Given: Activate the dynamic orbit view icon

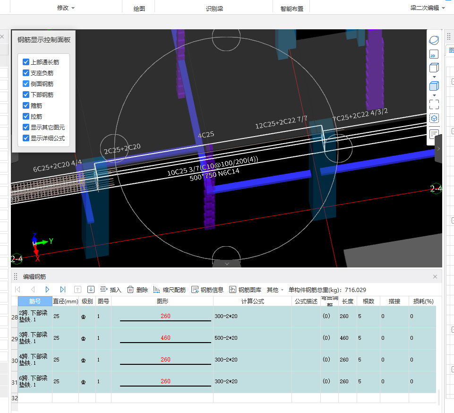Looking at the screenshot, I should point(434,40).
